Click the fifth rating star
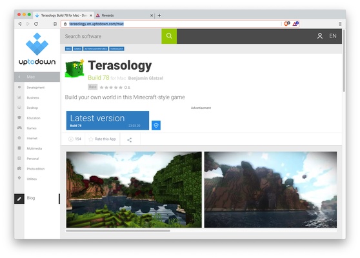 tap(121, 87)
